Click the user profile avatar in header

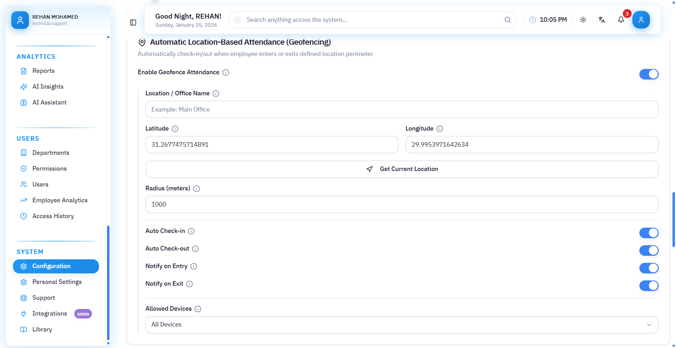coord(641,20)
